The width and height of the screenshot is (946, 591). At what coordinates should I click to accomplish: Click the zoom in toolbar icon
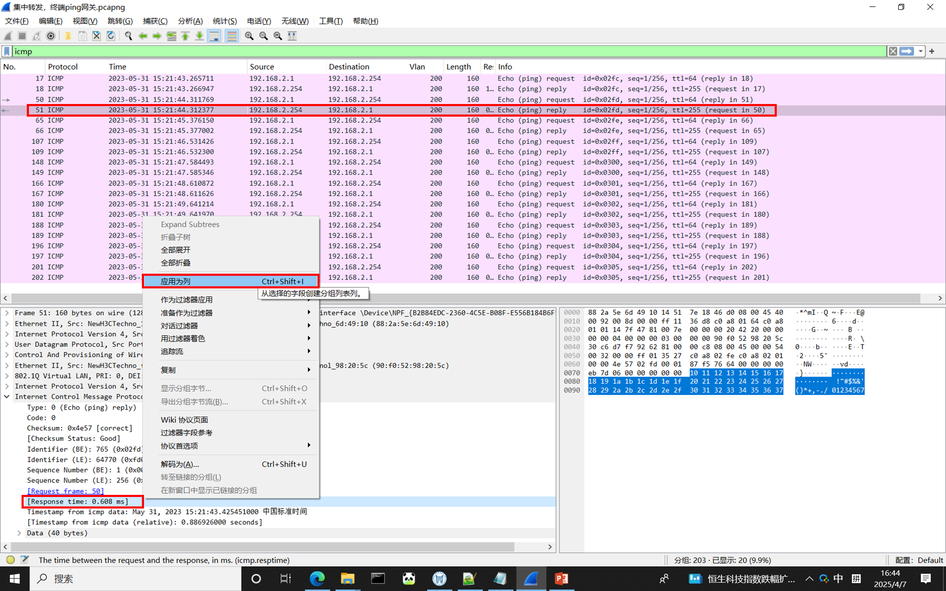click(x=249, y=36)
